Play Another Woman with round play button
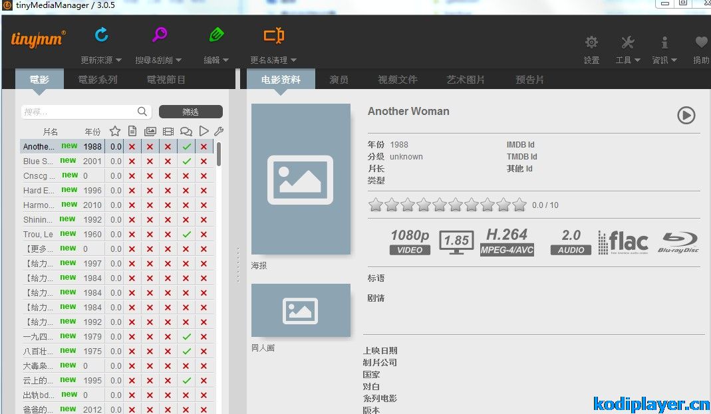Screen dimensions: 711x414 [x=686, y=115]
